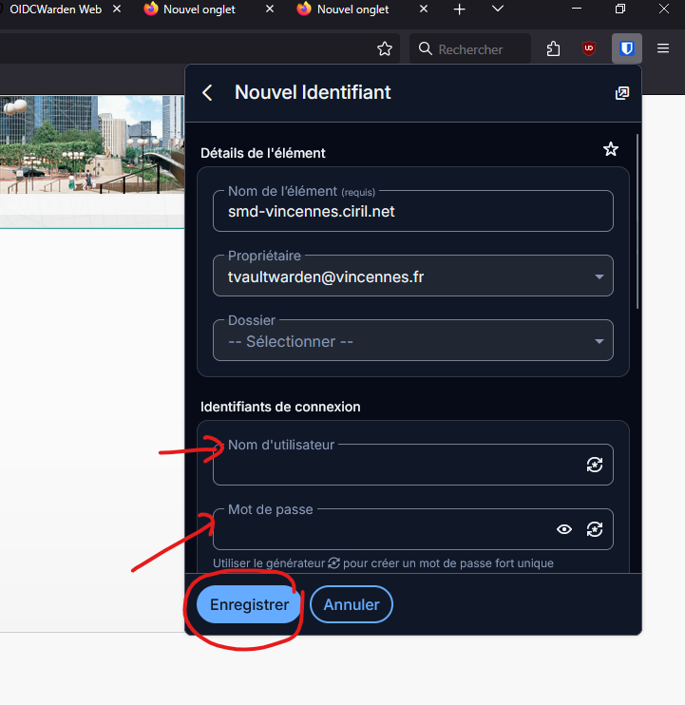The height and width of the screenshot is (705, 685).
Task: Click the popup's vertical scrollbar
Action: tap(637, 221)
